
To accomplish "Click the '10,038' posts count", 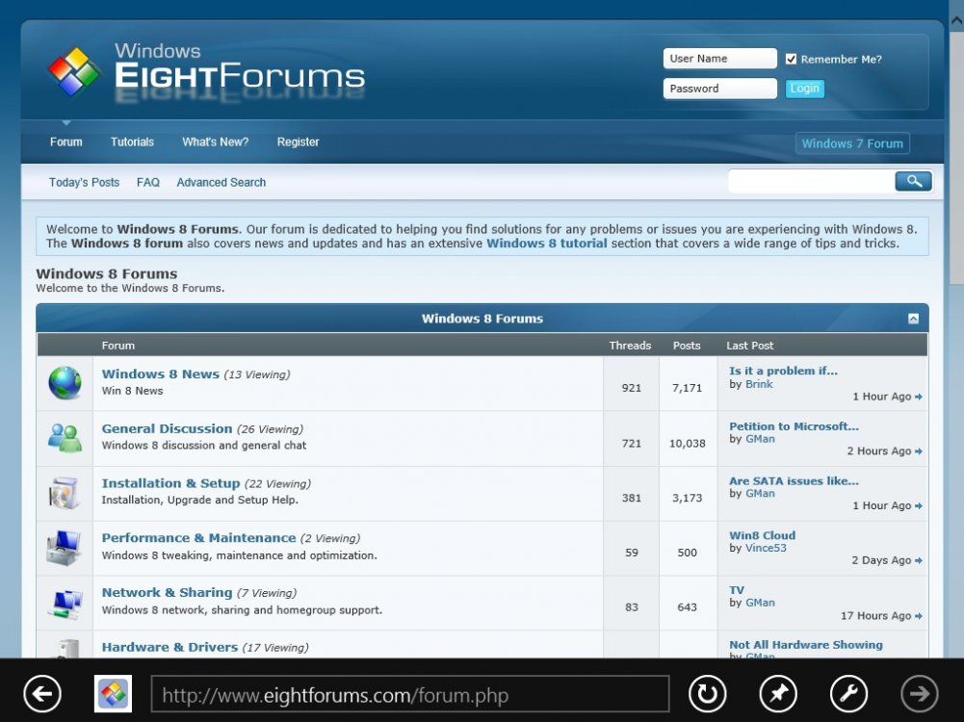I will [x=688, y=444].
